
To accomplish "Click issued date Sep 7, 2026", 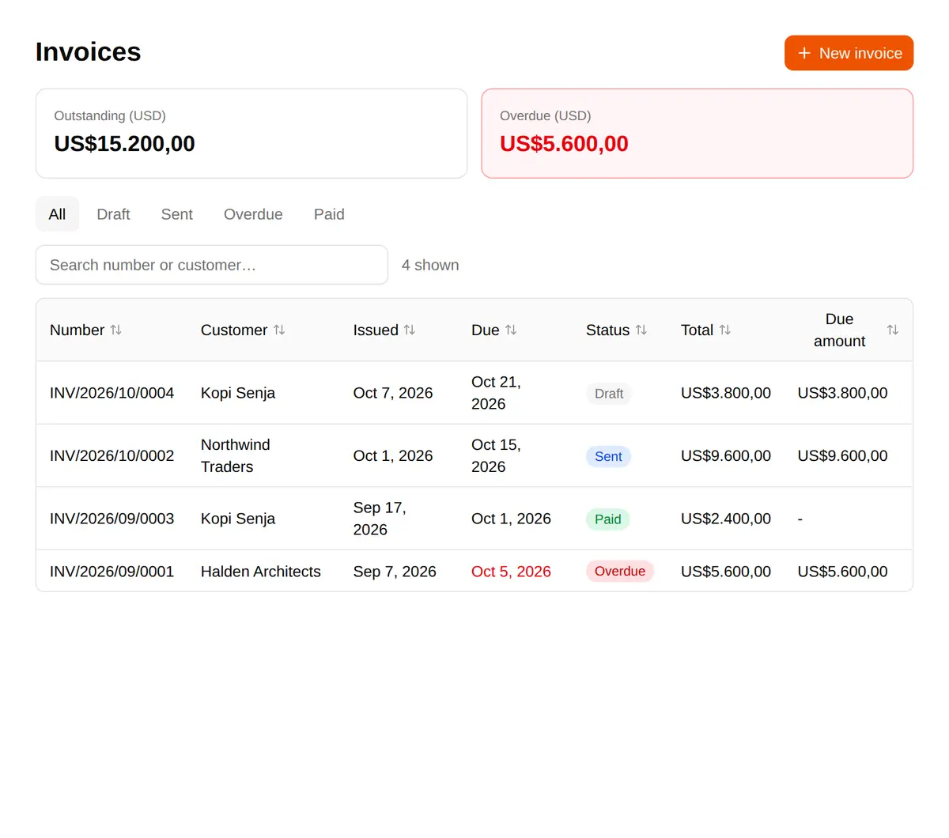I will point(395,572).
